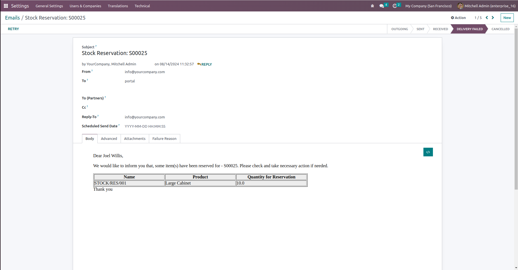Set status to Sent
Viewport: 518px width, 270px height.
tap(420, 29)
